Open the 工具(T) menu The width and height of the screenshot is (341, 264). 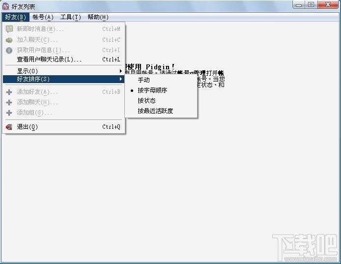coord(70,17)
